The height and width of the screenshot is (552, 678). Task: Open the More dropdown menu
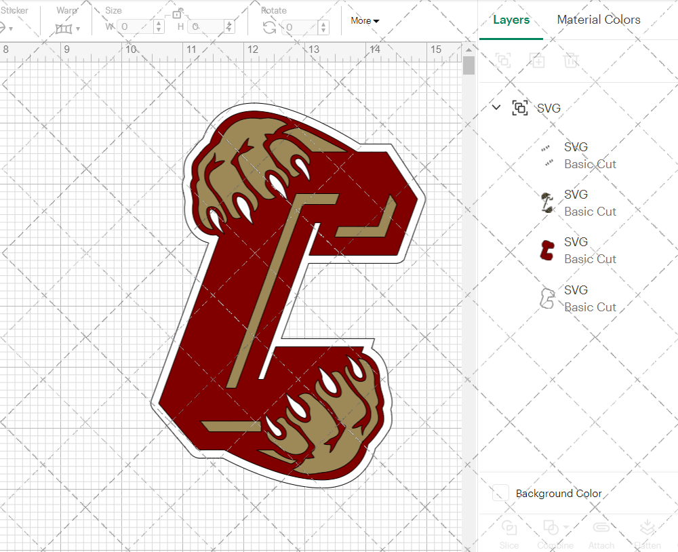tap(365, 21)
